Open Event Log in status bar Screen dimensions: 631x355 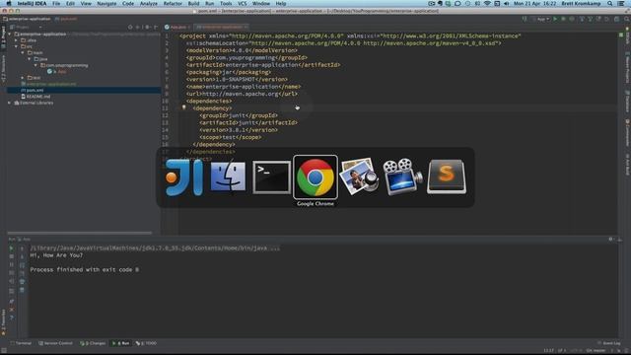coord(609,343)
